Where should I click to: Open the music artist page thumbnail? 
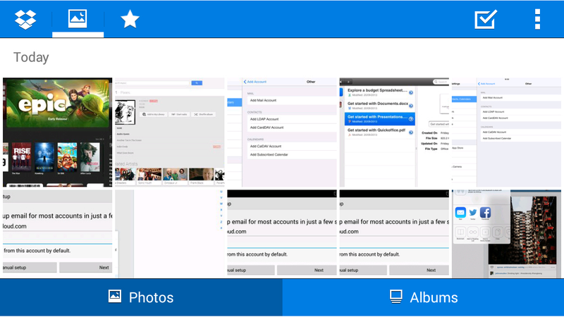(x=170, y=132)
